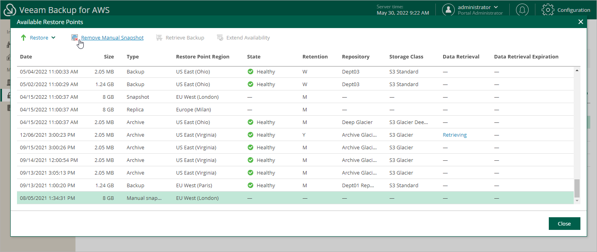Click the administrator avatar icon

click(x=449, y=9)
